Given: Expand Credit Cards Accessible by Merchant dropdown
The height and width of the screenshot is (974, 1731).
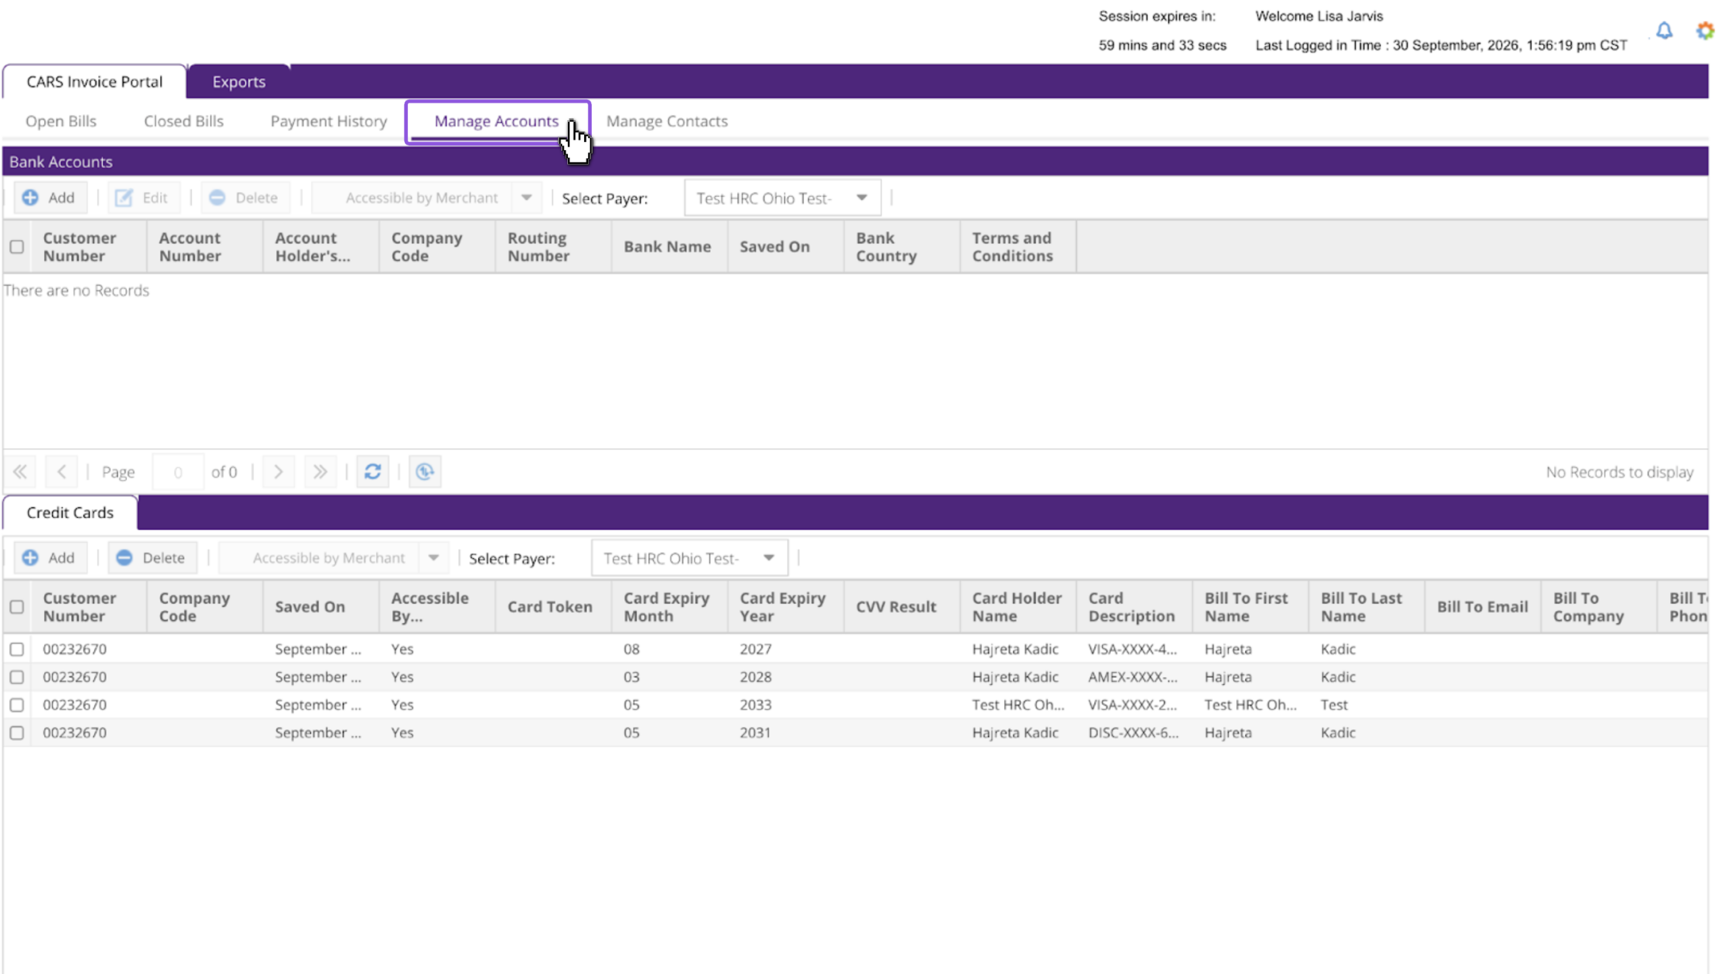Looking at the screenshot, I should 433,558.
